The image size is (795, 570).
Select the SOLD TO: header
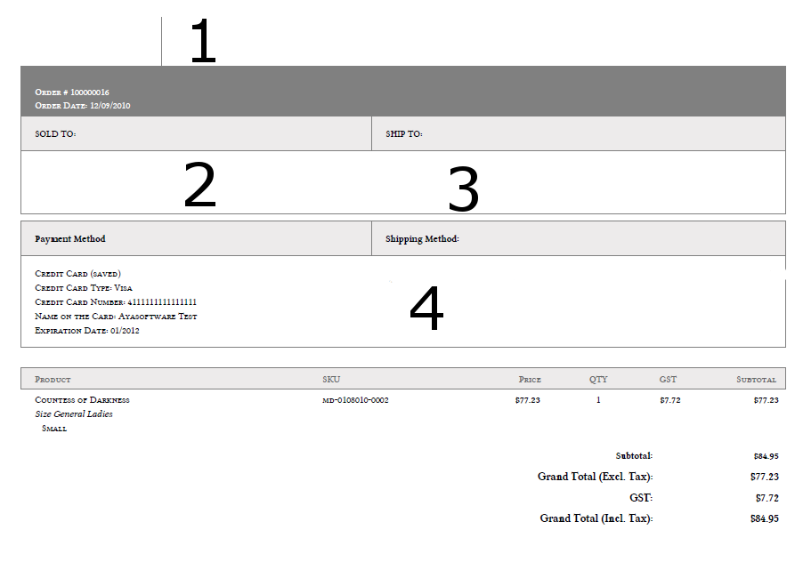(55, 133)
